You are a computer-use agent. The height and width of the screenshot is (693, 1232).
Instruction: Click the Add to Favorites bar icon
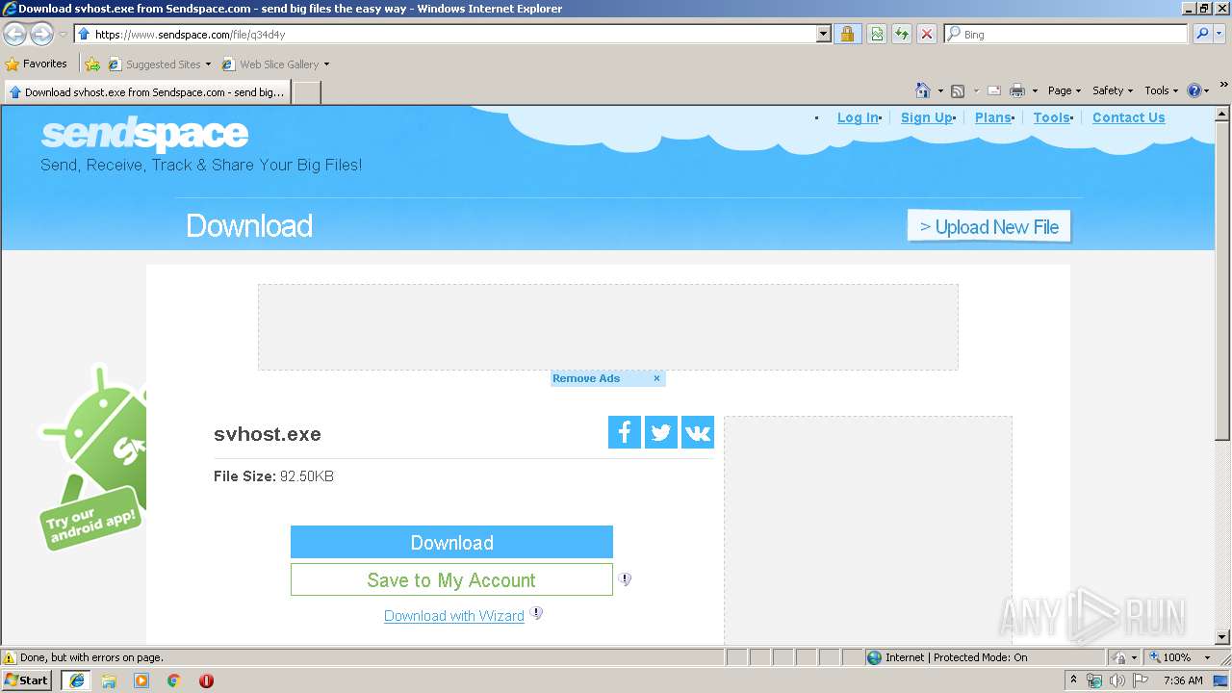click(92, 64)
